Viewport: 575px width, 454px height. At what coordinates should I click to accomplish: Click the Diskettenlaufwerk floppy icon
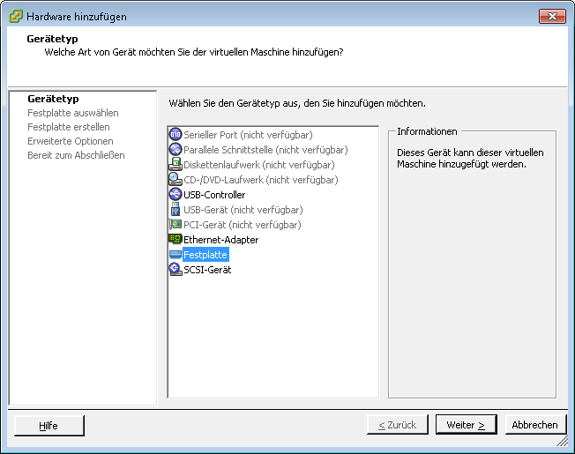[175, 165]
